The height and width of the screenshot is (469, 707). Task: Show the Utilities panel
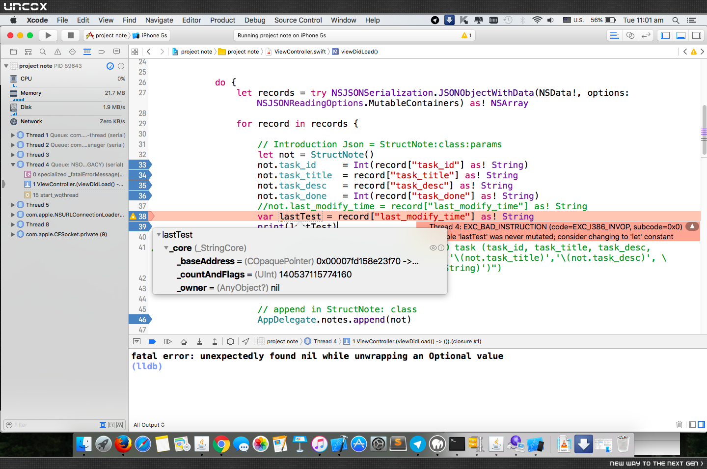[x=697, y=35]
